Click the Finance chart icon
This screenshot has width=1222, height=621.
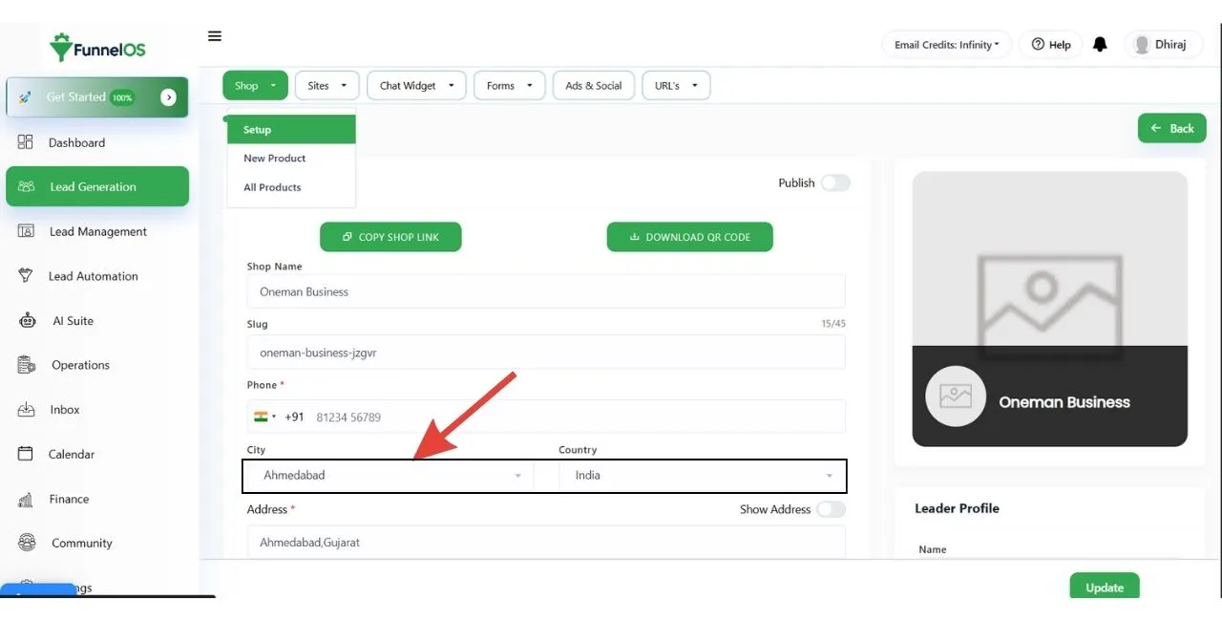pyautogui.click(x=27, y=499)
